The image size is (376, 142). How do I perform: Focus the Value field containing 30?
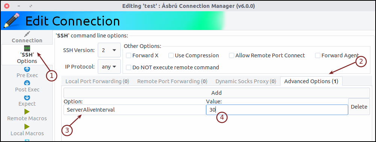pos(277,110)
